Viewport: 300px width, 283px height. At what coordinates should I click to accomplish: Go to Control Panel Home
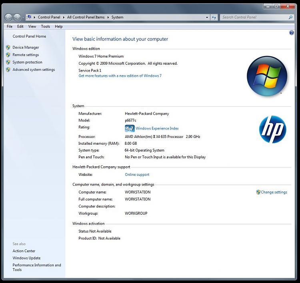(29, 36)
